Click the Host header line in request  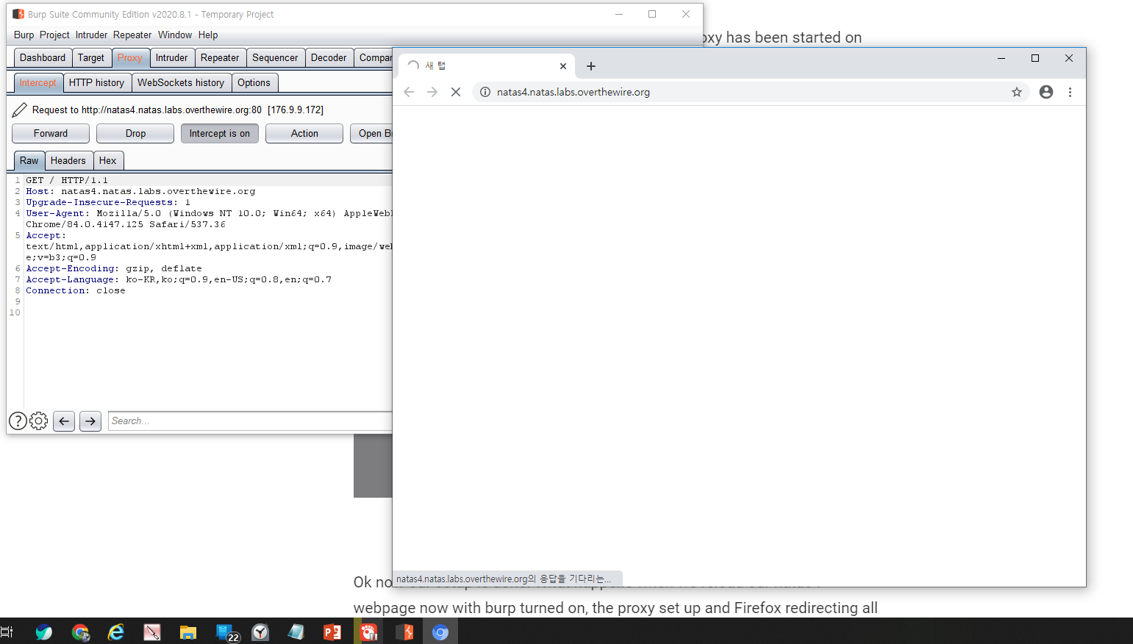[140, 191]
